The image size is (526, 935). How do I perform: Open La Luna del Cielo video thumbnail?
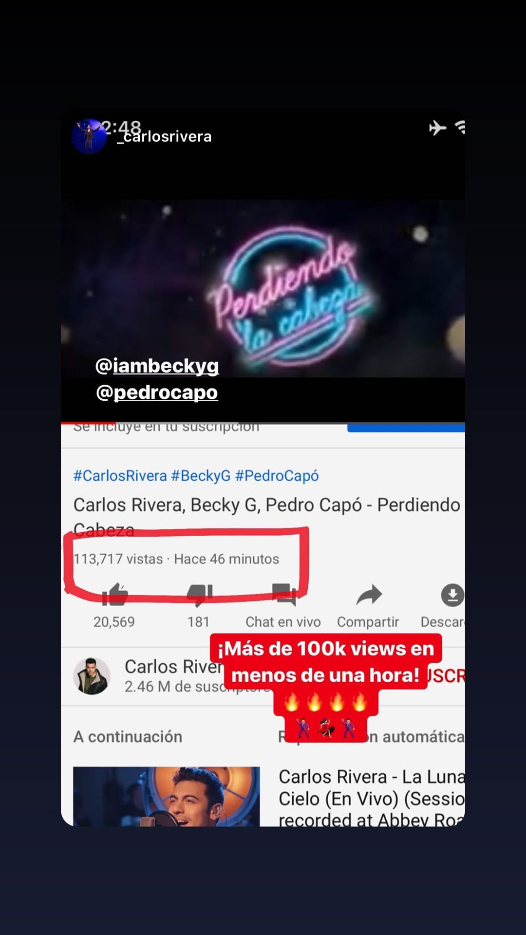pos(166,796)
